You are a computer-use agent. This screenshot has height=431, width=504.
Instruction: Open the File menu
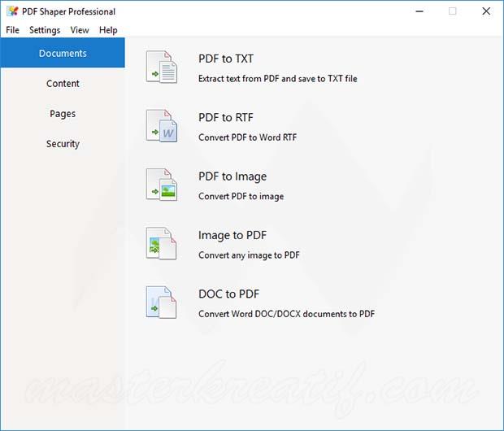click(x=12, y=30)
